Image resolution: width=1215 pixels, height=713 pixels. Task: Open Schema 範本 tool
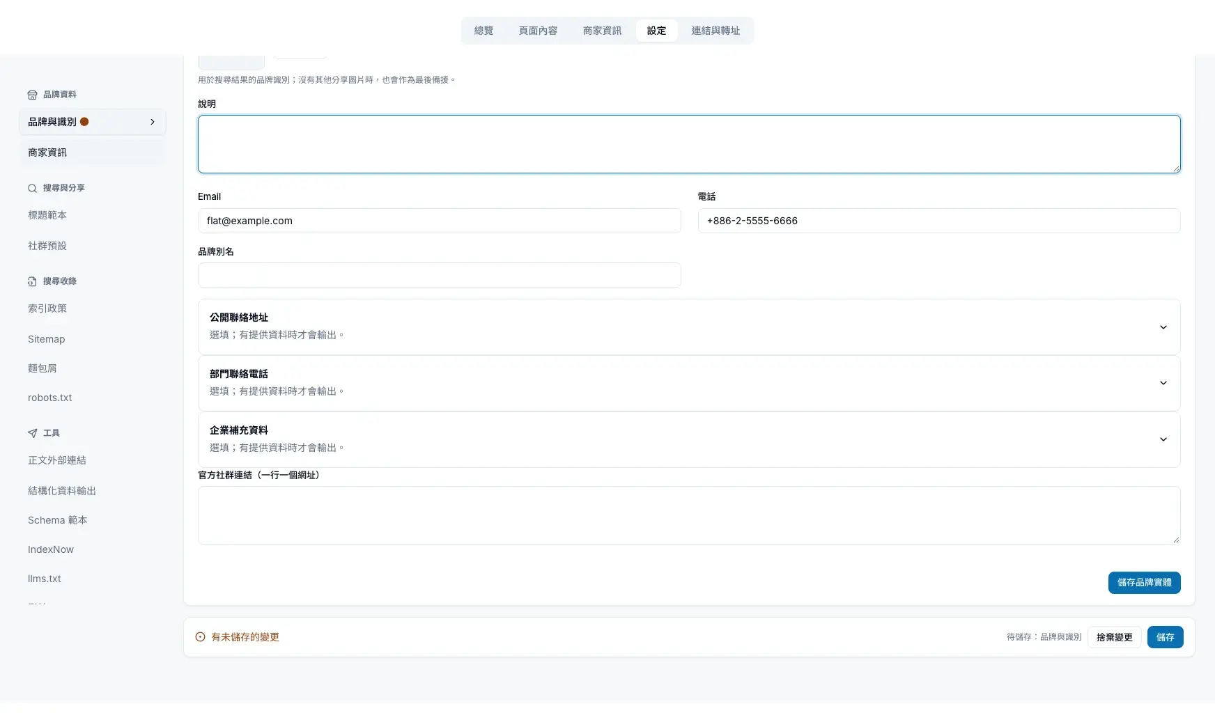coord(92,520)
